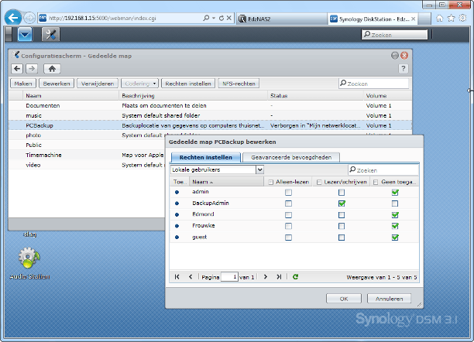
Task: Toggle Alleen-lezen header select-all checkbox
Action: tap(271, 182)
